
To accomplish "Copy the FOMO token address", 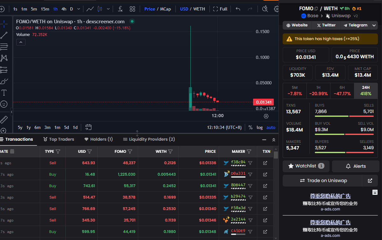I will click(316, 9).
